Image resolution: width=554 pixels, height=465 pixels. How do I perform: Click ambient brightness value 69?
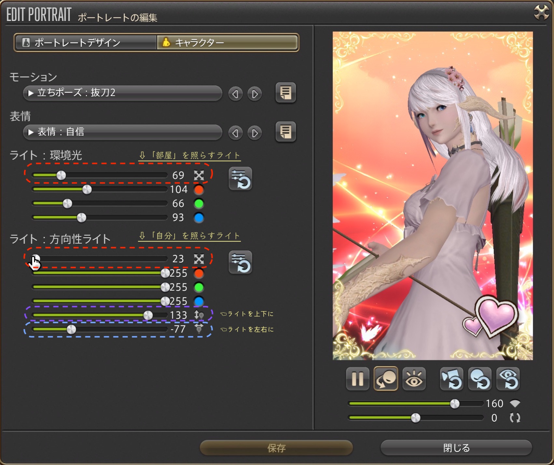click(178, 175)
